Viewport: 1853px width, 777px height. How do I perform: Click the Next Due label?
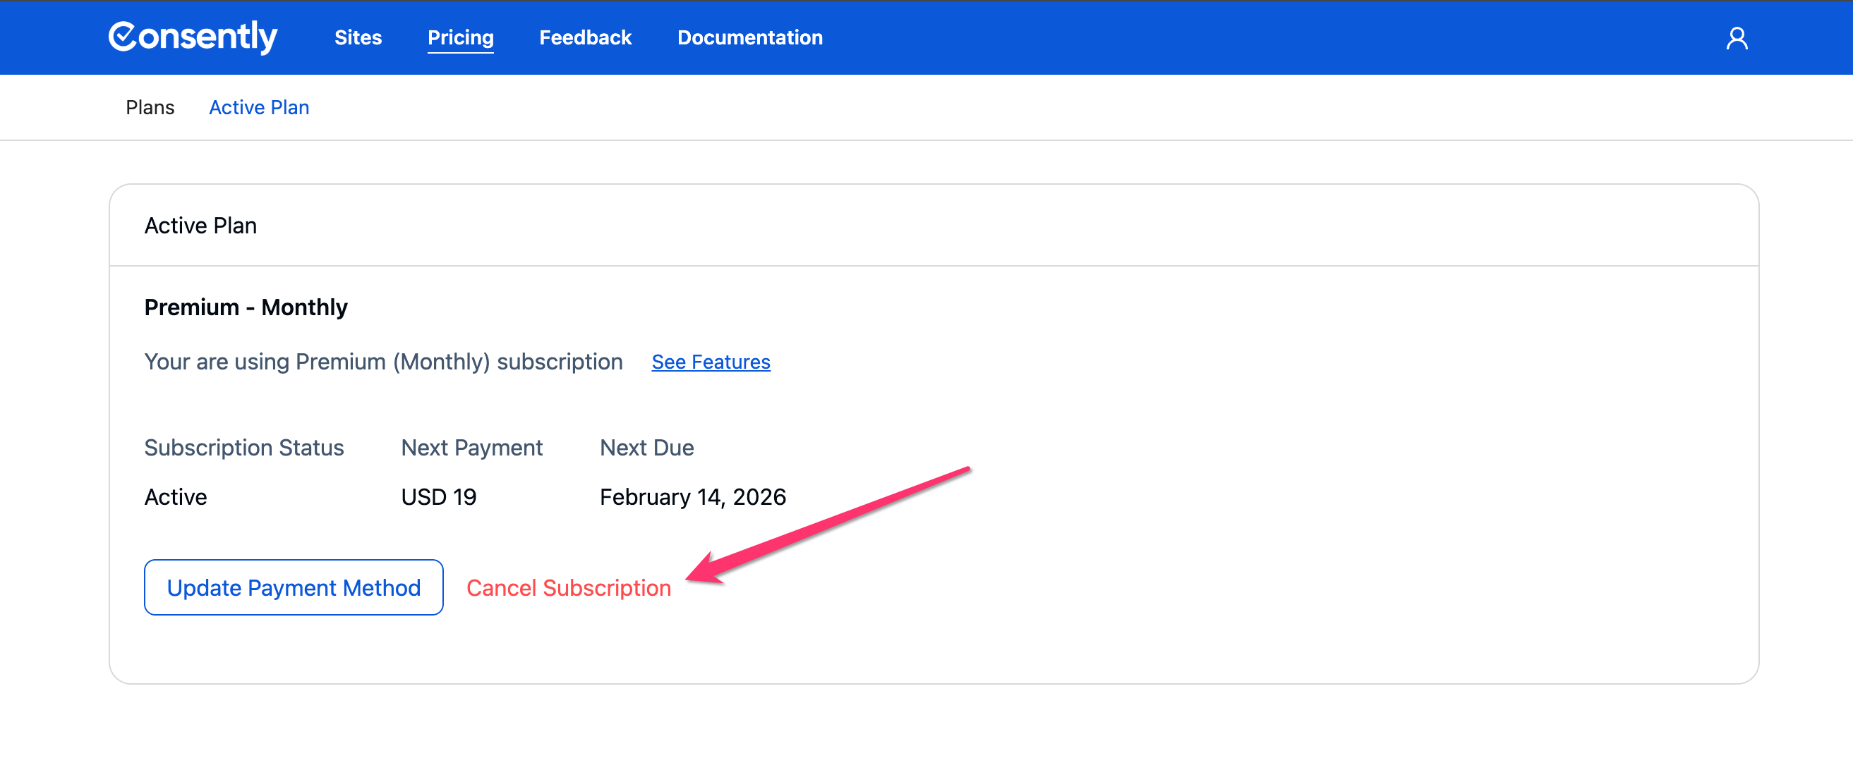tap(646, 448)
